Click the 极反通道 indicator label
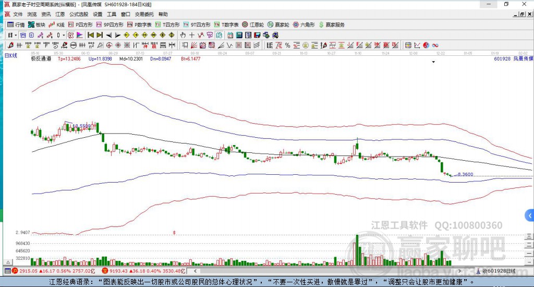 41,59
